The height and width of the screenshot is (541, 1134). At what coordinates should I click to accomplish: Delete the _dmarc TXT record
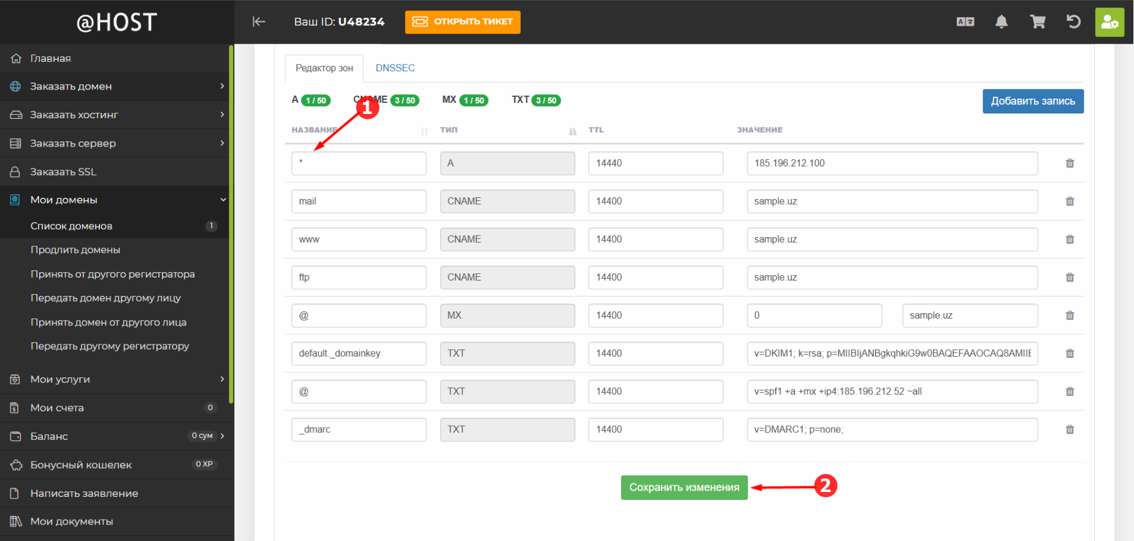(x=1070, y=429)
